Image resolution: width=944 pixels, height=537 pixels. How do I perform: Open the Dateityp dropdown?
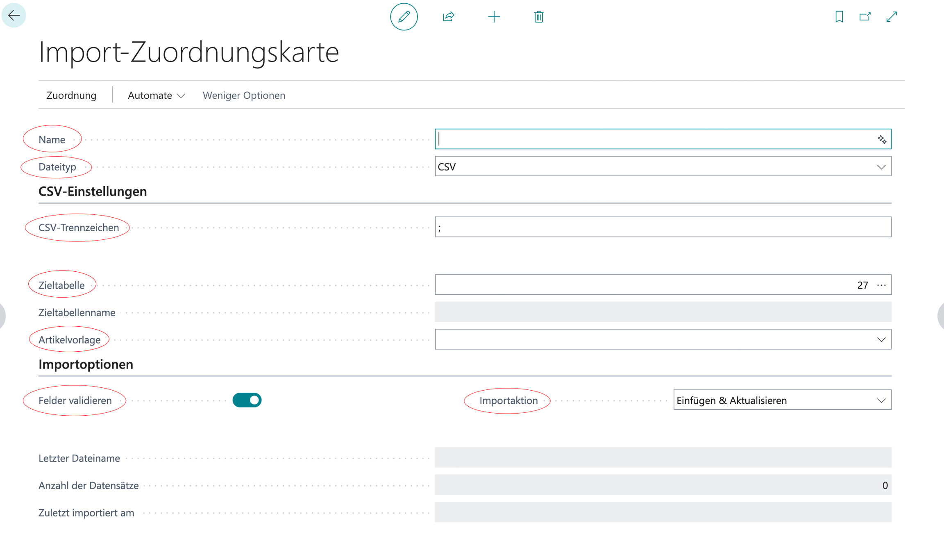click(881, 167)
